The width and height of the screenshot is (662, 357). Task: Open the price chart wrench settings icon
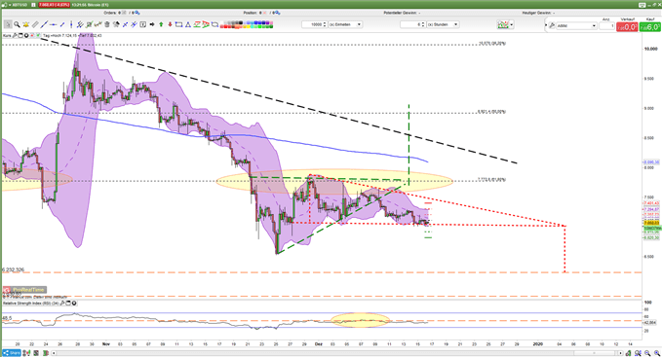14,36
